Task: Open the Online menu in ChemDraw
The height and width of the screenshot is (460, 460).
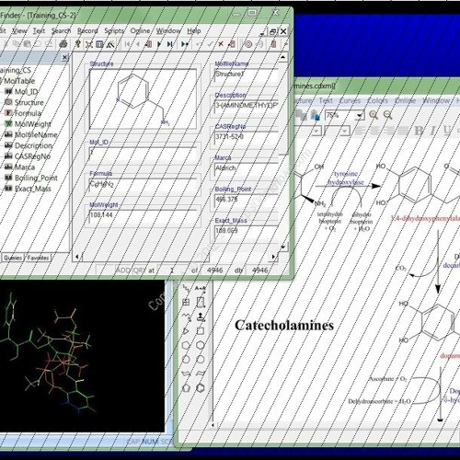Action: (405, 100)
